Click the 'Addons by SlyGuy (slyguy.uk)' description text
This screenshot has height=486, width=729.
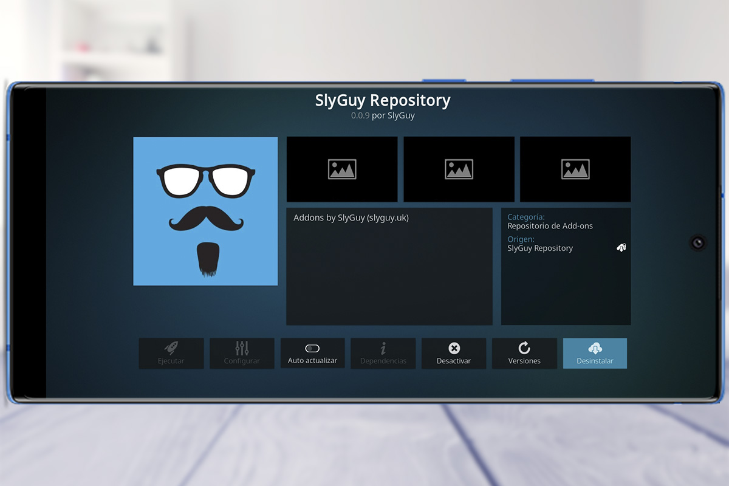pos(351,217)
